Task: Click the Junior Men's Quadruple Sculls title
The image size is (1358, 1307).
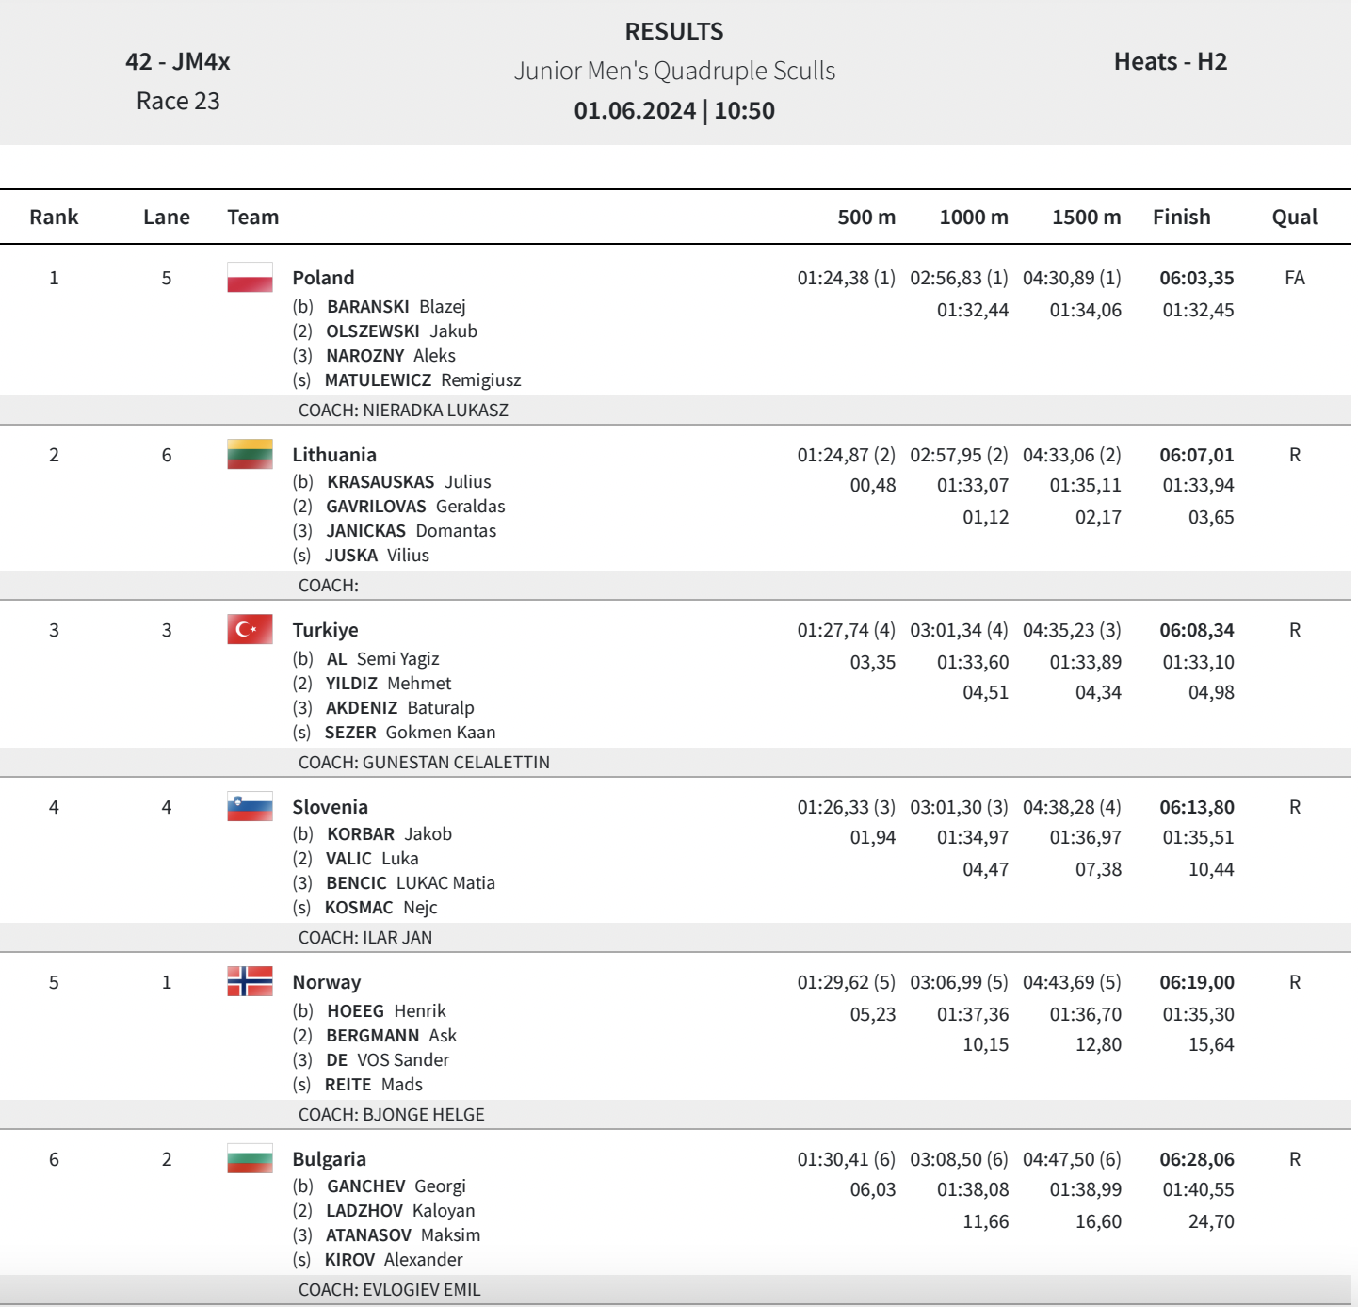Action: tap(674, 71)
